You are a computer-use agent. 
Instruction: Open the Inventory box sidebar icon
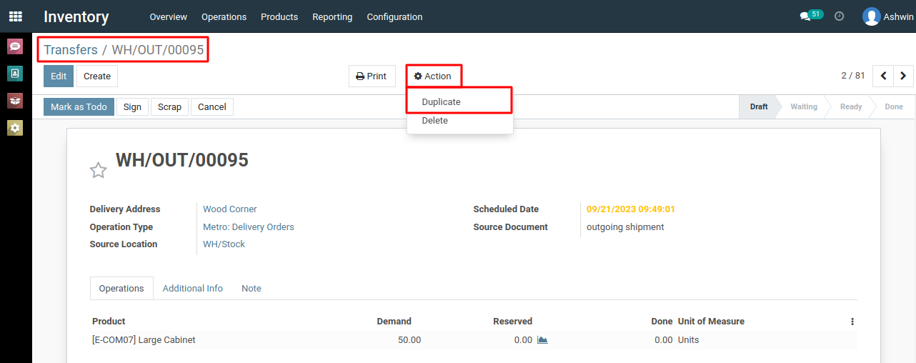coord(15,101)
